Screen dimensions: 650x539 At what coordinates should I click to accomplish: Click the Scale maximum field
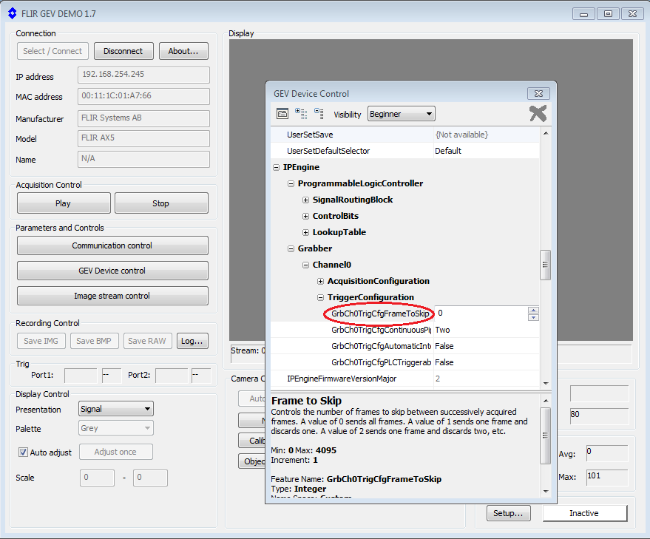[150, 478]
